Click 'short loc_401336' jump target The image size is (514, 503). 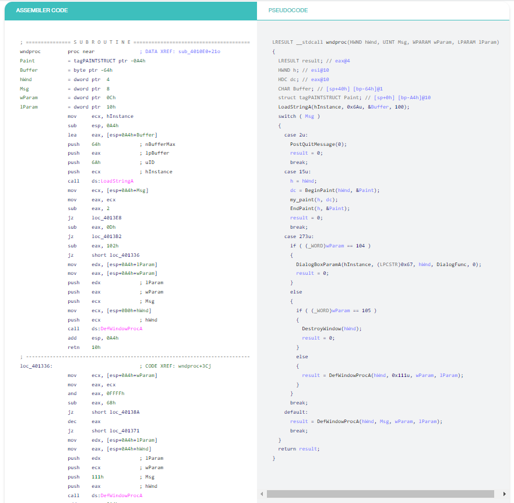[x=115, y=255]
